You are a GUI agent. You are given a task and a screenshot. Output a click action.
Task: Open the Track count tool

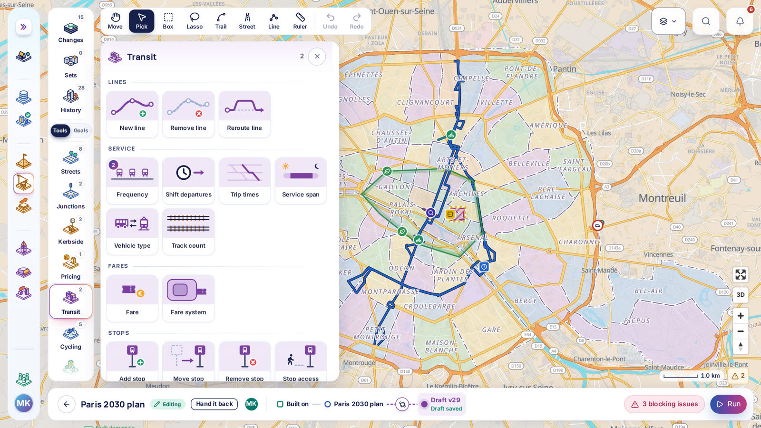tap(188, 232)
